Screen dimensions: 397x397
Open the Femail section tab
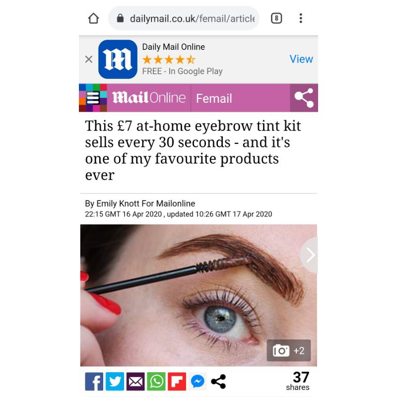(214, 98)
